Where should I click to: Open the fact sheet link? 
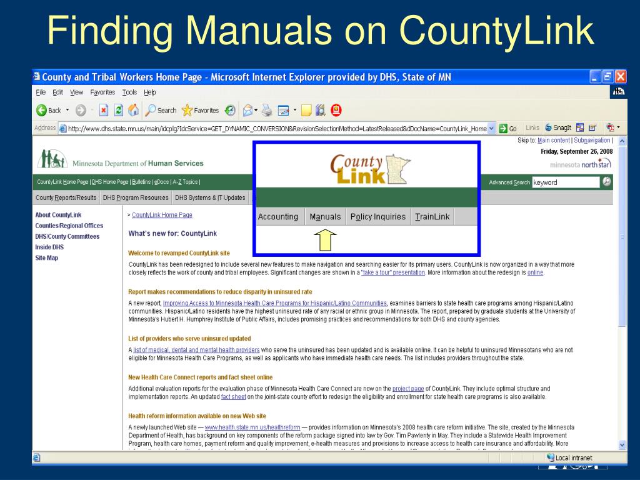point(234,397)
